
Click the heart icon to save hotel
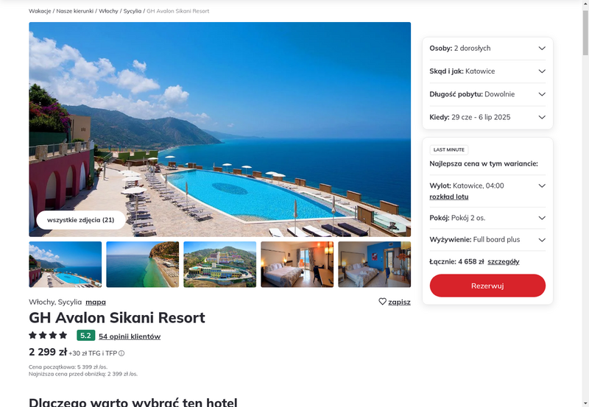382,302
